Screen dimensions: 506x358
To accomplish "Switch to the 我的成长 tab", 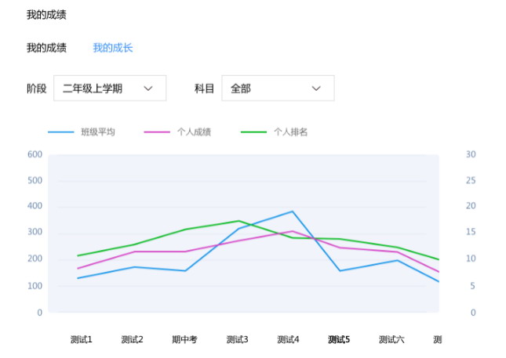I will click(x=113, y=48).
